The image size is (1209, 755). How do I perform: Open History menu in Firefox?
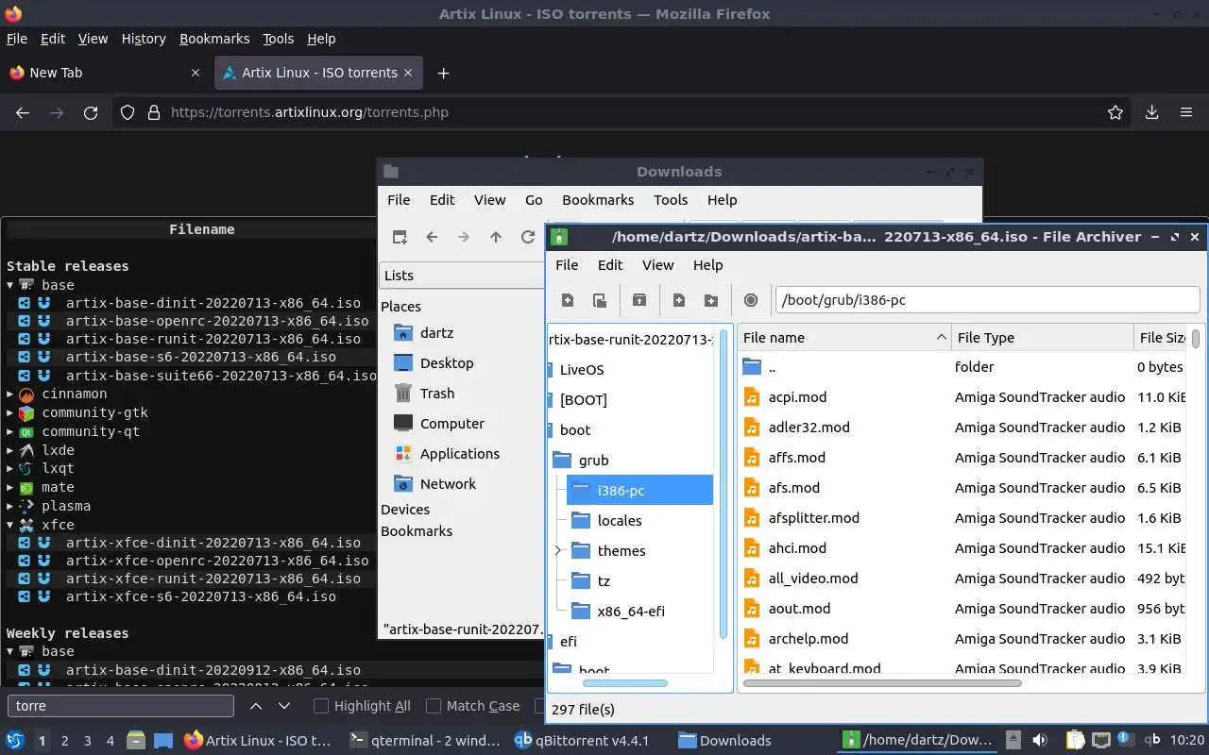point(144,39)
